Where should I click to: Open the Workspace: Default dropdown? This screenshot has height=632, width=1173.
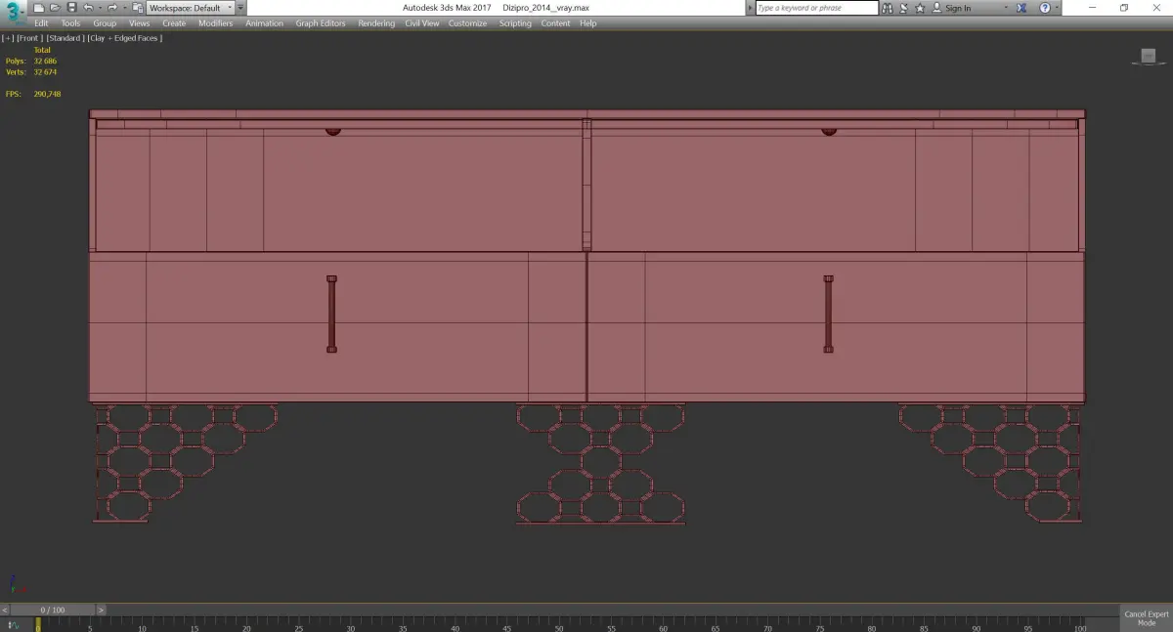tap(191, 8)
